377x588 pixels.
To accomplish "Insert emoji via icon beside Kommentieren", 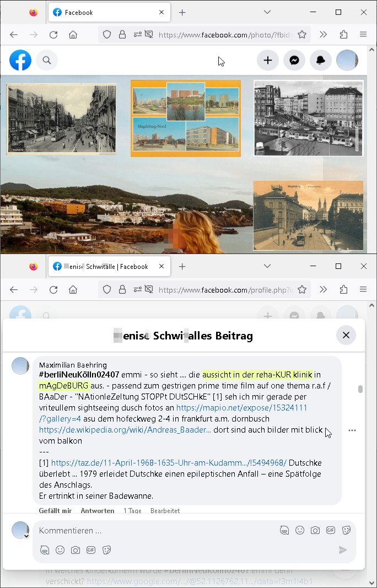I will tap(300, 530).
